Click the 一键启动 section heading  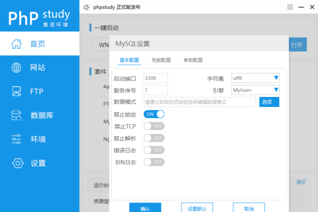107,28
